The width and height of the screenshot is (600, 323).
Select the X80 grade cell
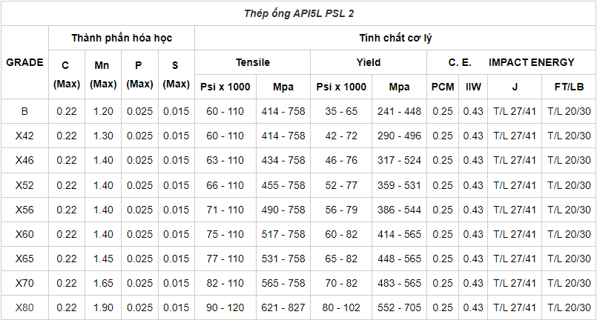click(24, 307)
